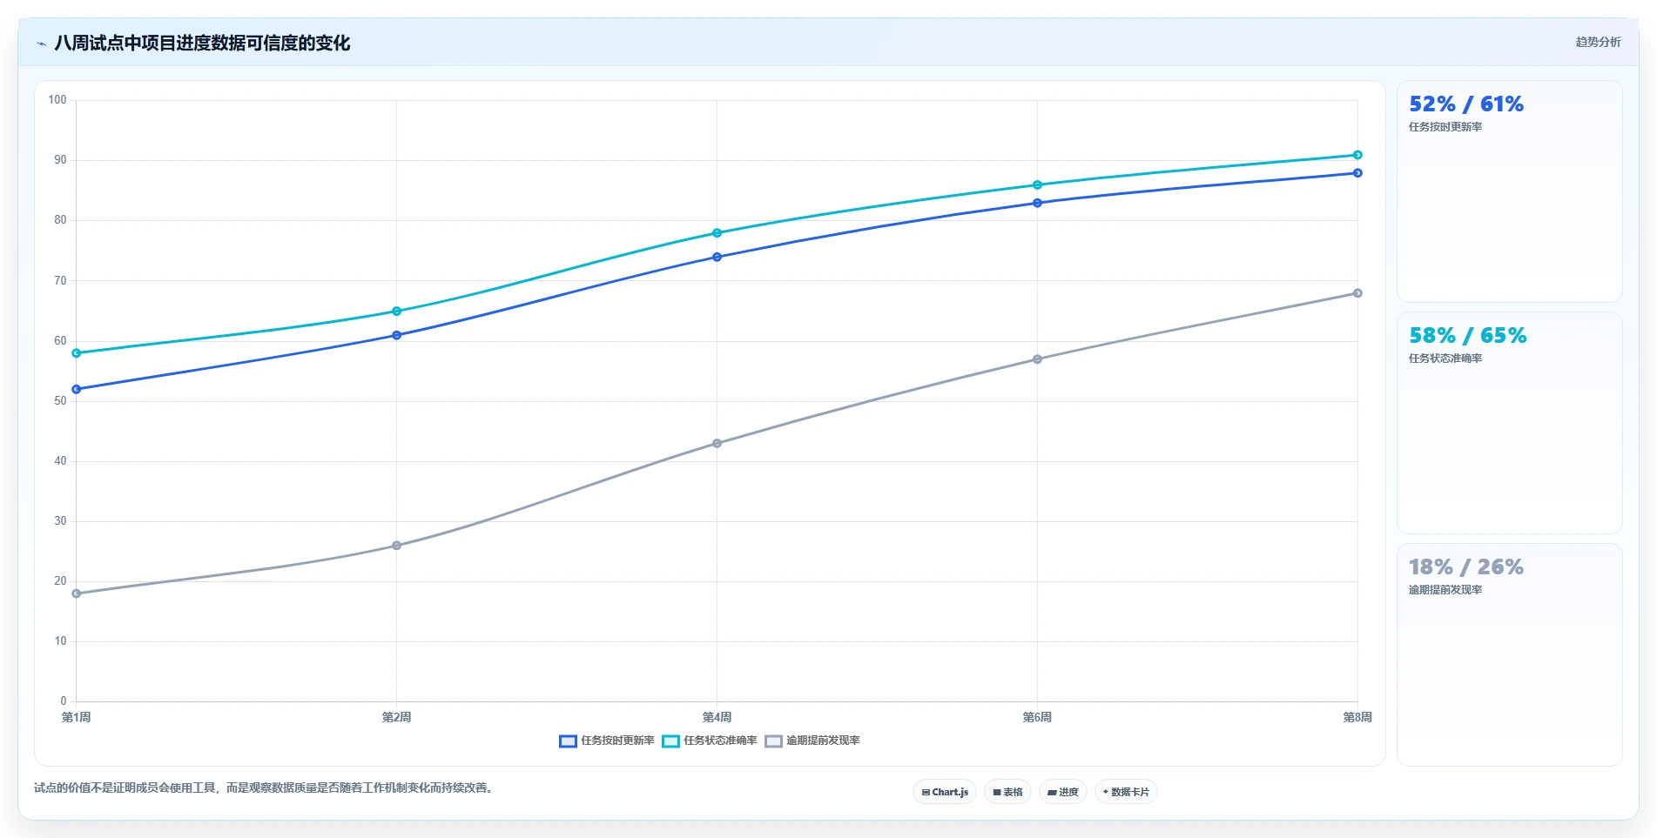The height and width of the screenshot is (838, 1657).
Task: Select 第1周 point on 逾期提前发现率 line
Action: tap(77, 593)
